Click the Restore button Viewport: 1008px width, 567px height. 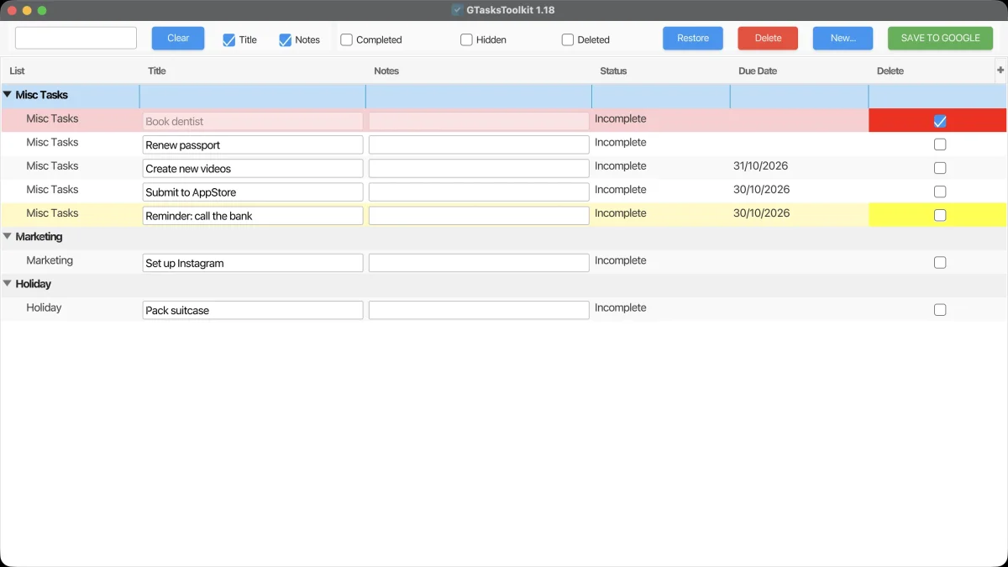point(693,38)
